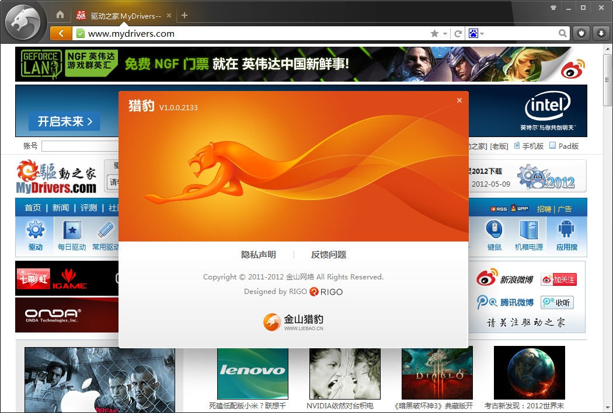613x413 pixels.
Task: Click the green site security badge in address bar
Action: [x=80, y=34]
